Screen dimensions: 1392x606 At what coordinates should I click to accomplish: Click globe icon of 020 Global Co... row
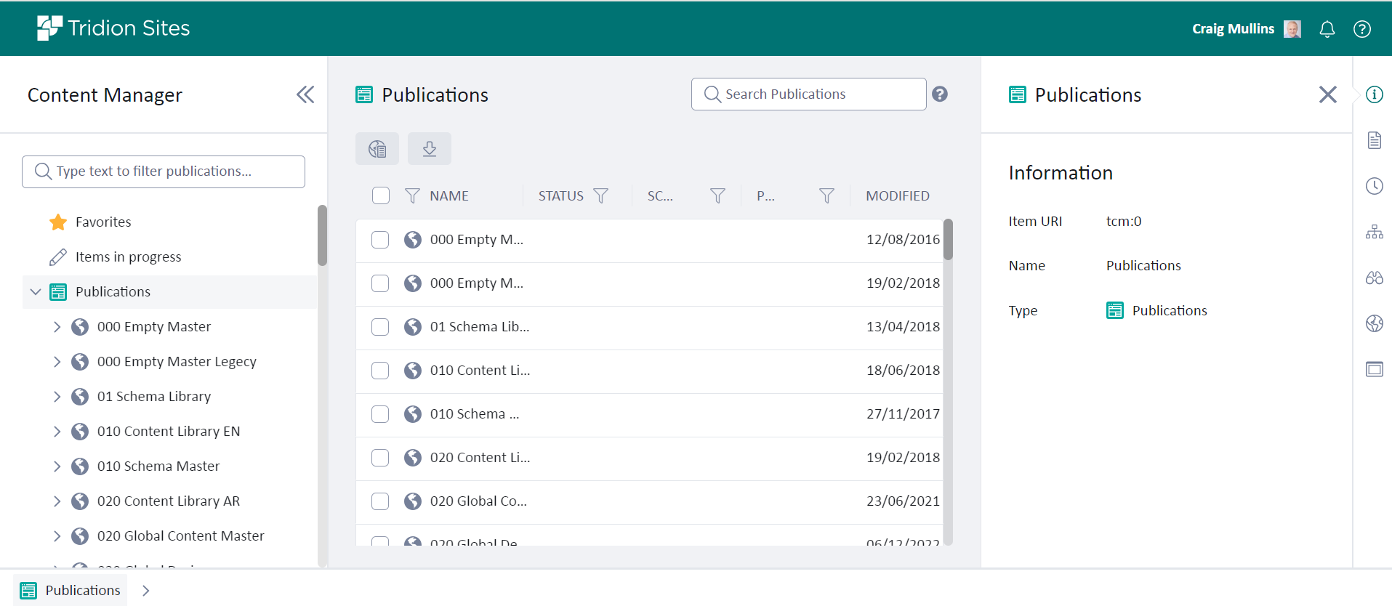[413, 501]
